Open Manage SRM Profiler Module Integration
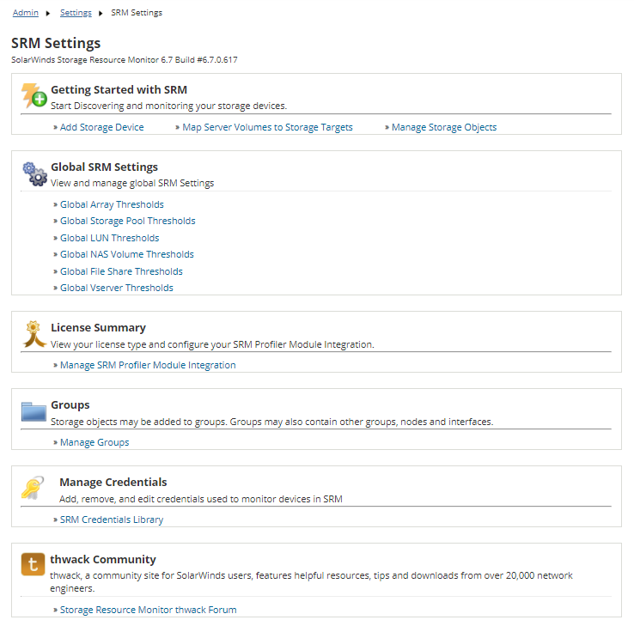Image resolution: width=634 pixels, height=626 pixels. tap(147, 365)
